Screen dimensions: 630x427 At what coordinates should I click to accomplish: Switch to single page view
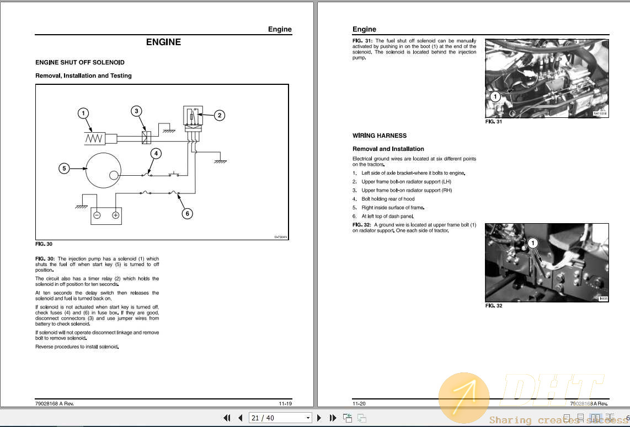pos(567,419)
